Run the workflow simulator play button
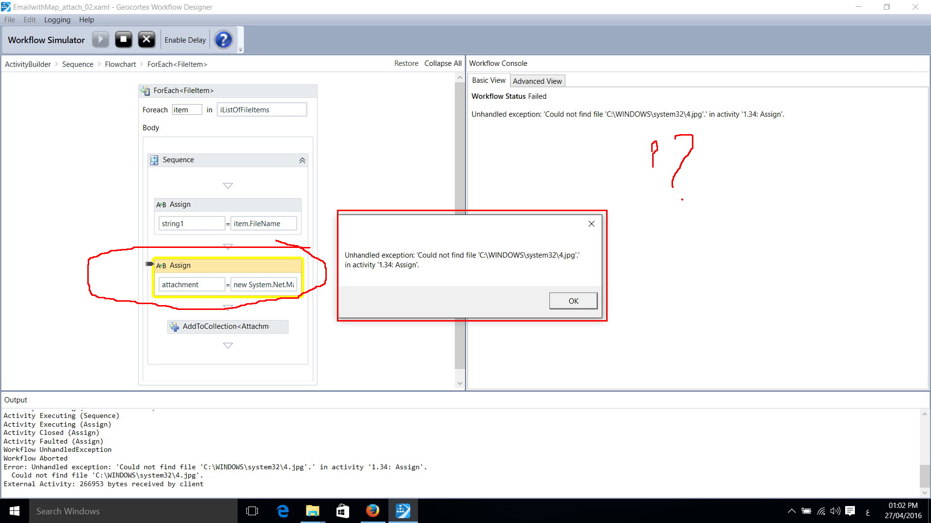 [x=100, y=40]
